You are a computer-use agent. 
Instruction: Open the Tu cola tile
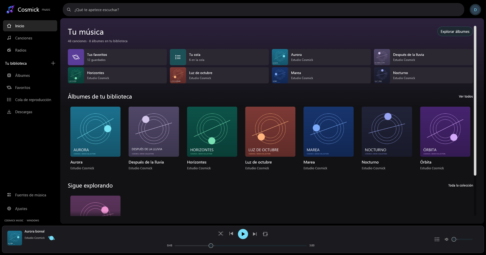point(219,57)
